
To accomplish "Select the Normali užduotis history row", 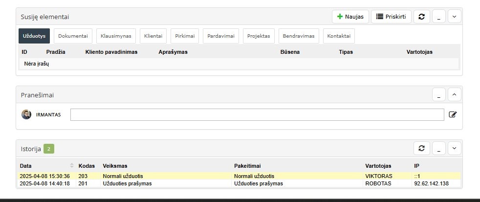I will click(x=196, y=176).
